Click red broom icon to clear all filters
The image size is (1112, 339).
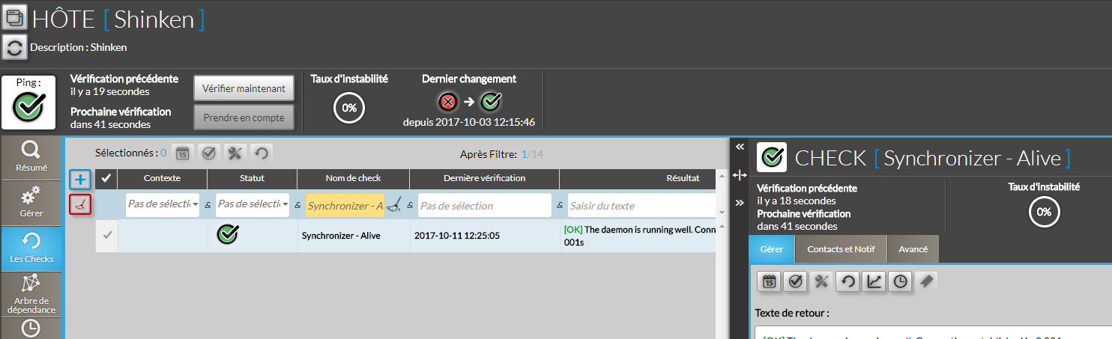(80, 204)
